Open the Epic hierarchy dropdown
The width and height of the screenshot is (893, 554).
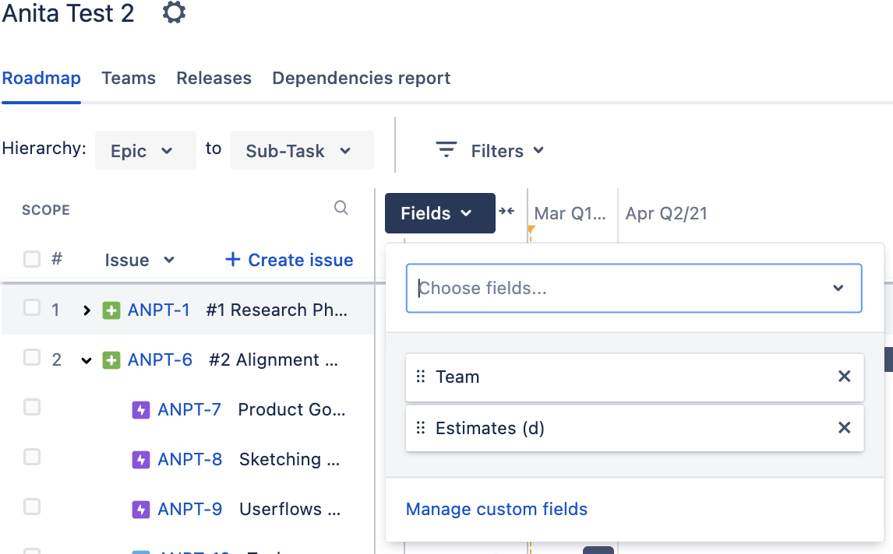click(x=145, y=150)
